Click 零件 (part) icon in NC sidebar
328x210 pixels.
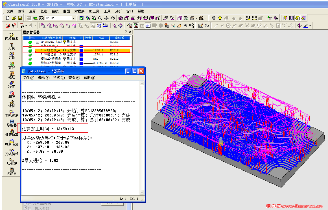click(12, 65)
